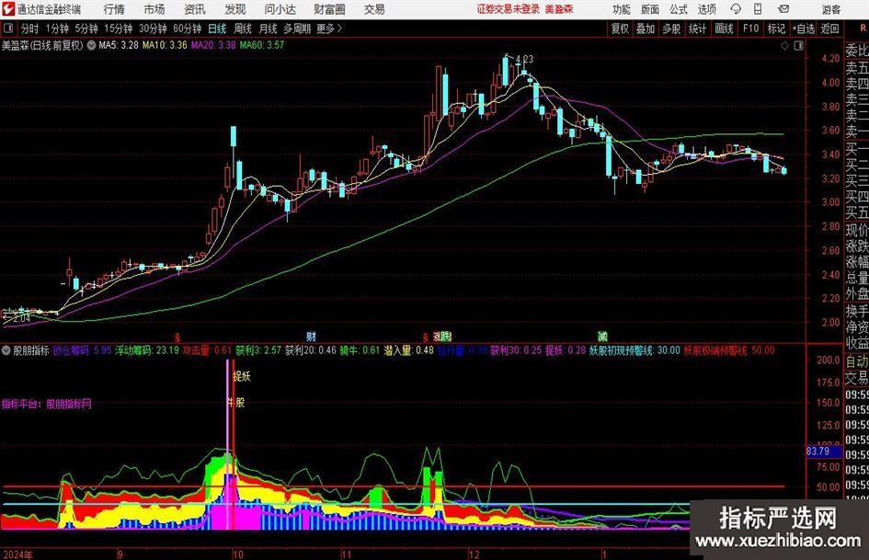This screenshot has width=869, height=560.
Task: Click the MA10: 3.36 label
Action: tap(165, 45)
